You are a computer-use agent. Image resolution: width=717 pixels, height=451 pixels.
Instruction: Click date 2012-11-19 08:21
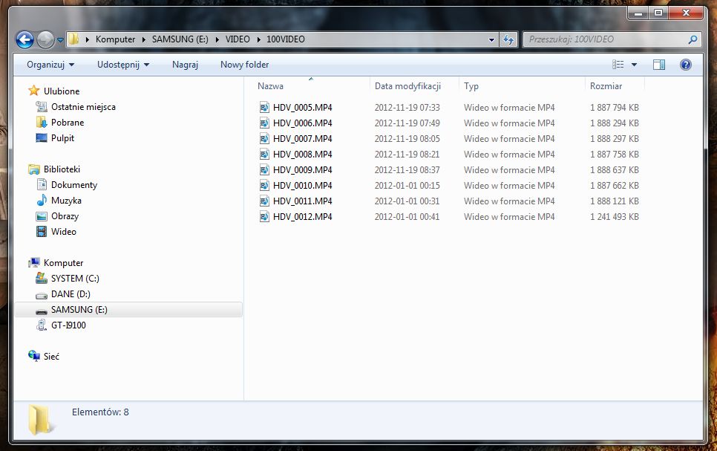(407, 155)
